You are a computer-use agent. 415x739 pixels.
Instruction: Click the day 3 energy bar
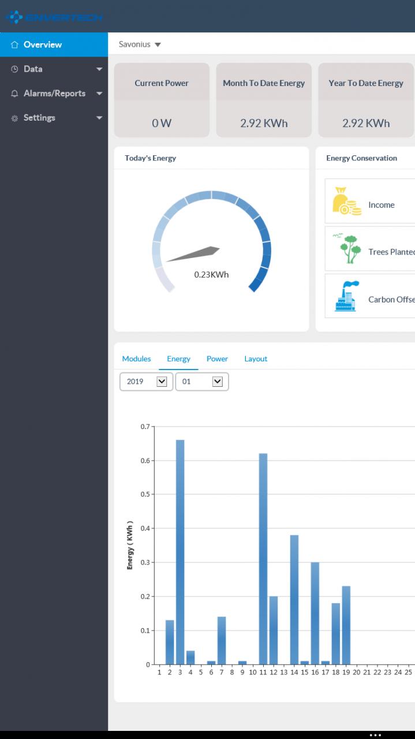point(180,552)
